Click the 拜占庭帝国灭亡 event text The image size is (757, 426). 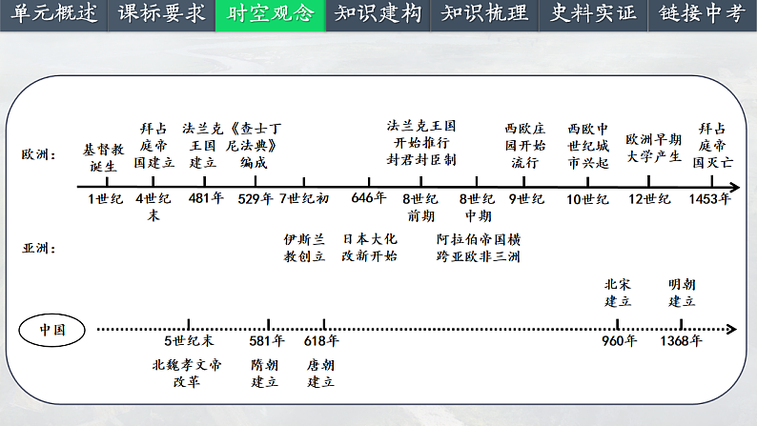[712, 145]
